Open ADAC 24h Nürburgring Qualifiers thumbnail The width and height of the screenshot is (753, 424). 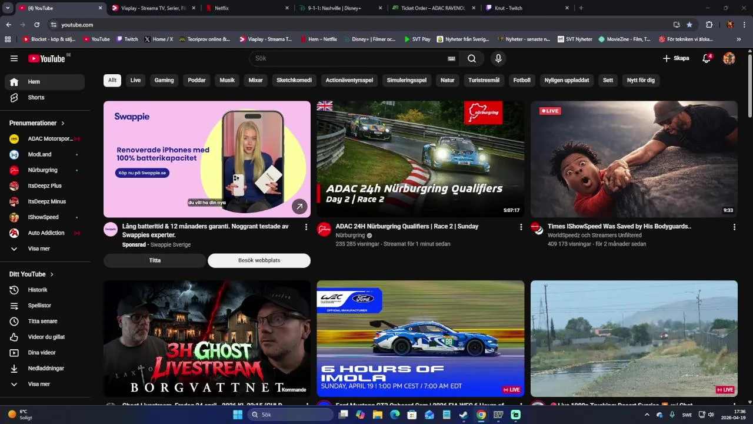click(421, 159)
